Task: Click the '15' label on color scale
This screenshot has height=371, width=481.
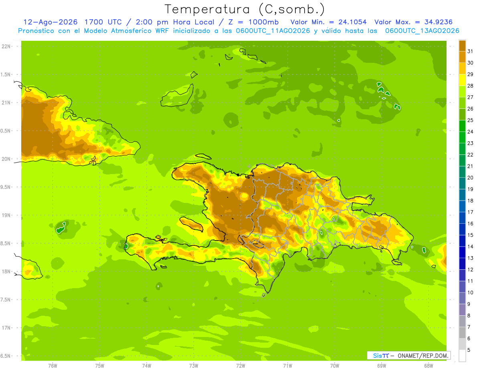Action: [x=471, y=235]
